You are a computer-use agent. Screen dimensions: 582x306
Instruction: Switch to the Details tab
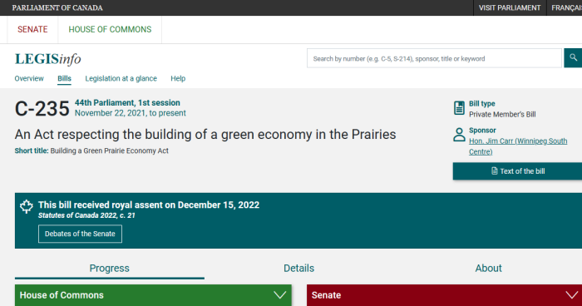coord(298,268)
